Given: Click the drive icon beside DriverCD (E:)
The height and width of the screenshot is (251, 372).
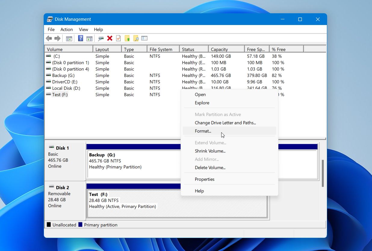Looking at the screenshot, I should tap(48, 82).
